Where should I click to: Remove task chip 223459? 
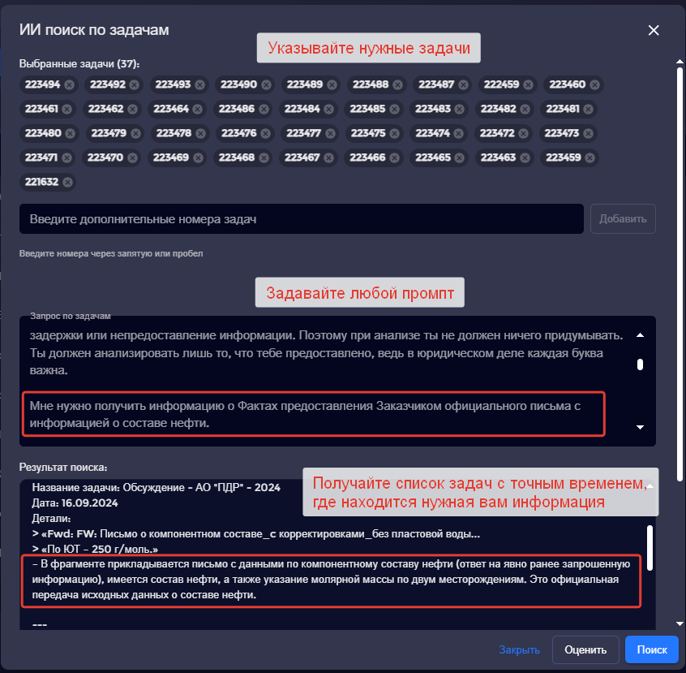(590, 157)
